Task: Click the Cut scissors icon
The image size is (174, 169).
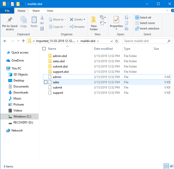Action: (x=42, y=17)
